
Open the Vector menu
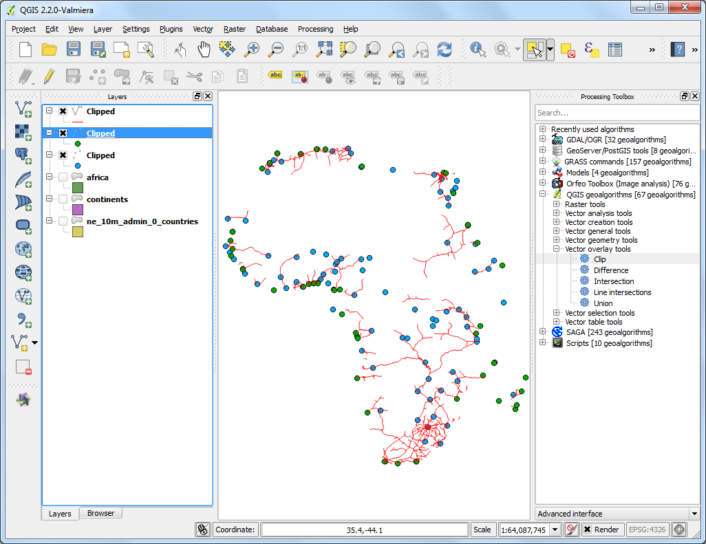pyautogui.click(x=203, y=29)
